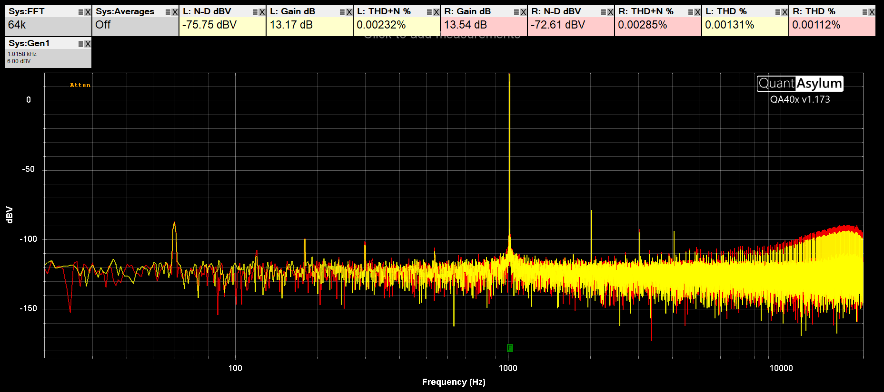Select the 0.00131% THD reading

click(x=730, y=25)
